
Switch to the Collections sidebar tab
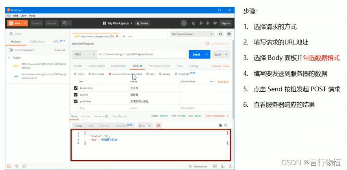coord(37,42)
